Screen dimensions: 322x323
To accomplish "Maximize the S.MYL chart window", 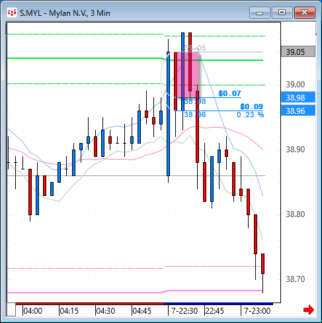I will pos(282,13).
